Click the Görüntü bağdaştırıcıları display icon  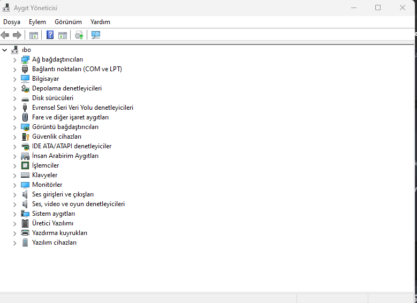[x=25, y=127]
